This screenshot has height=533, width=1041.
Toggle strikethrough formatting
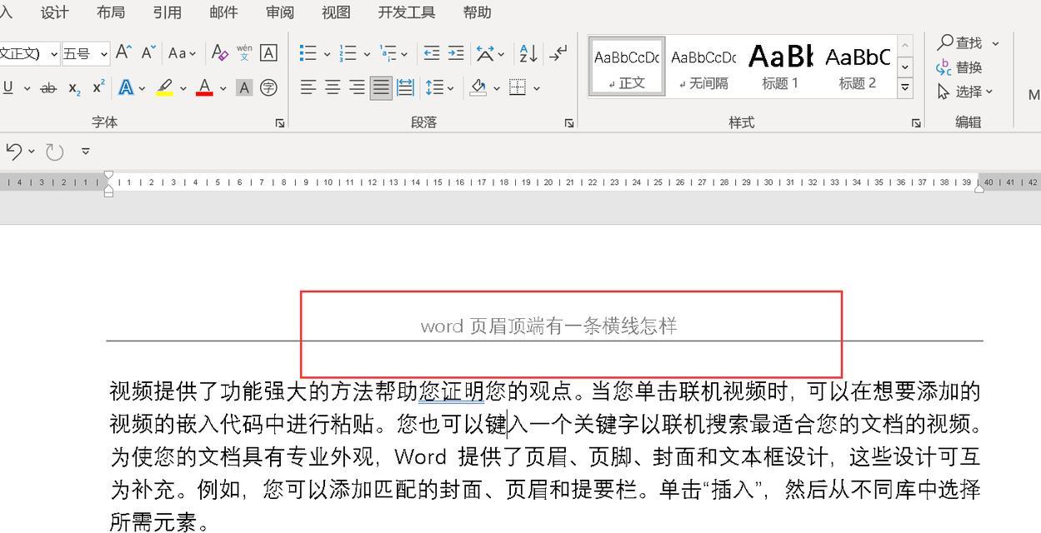click(x=48, y=87)
